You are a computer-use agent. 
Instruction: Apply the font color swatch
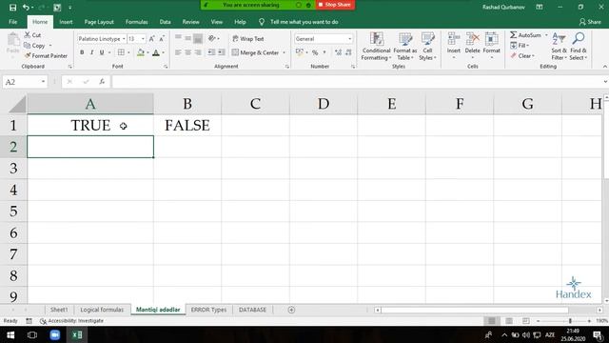point(156,52)
